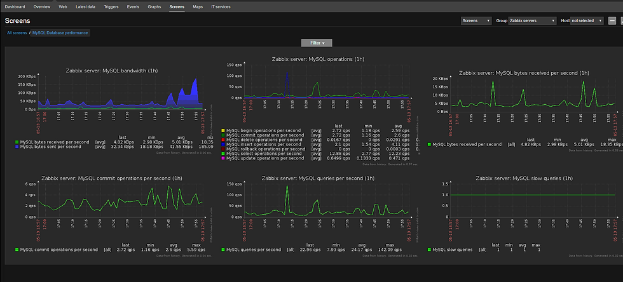
Task: Click the green swatch for bytes received in bandwidth legend
Action: pyautogui.click(x=17, y=142)
